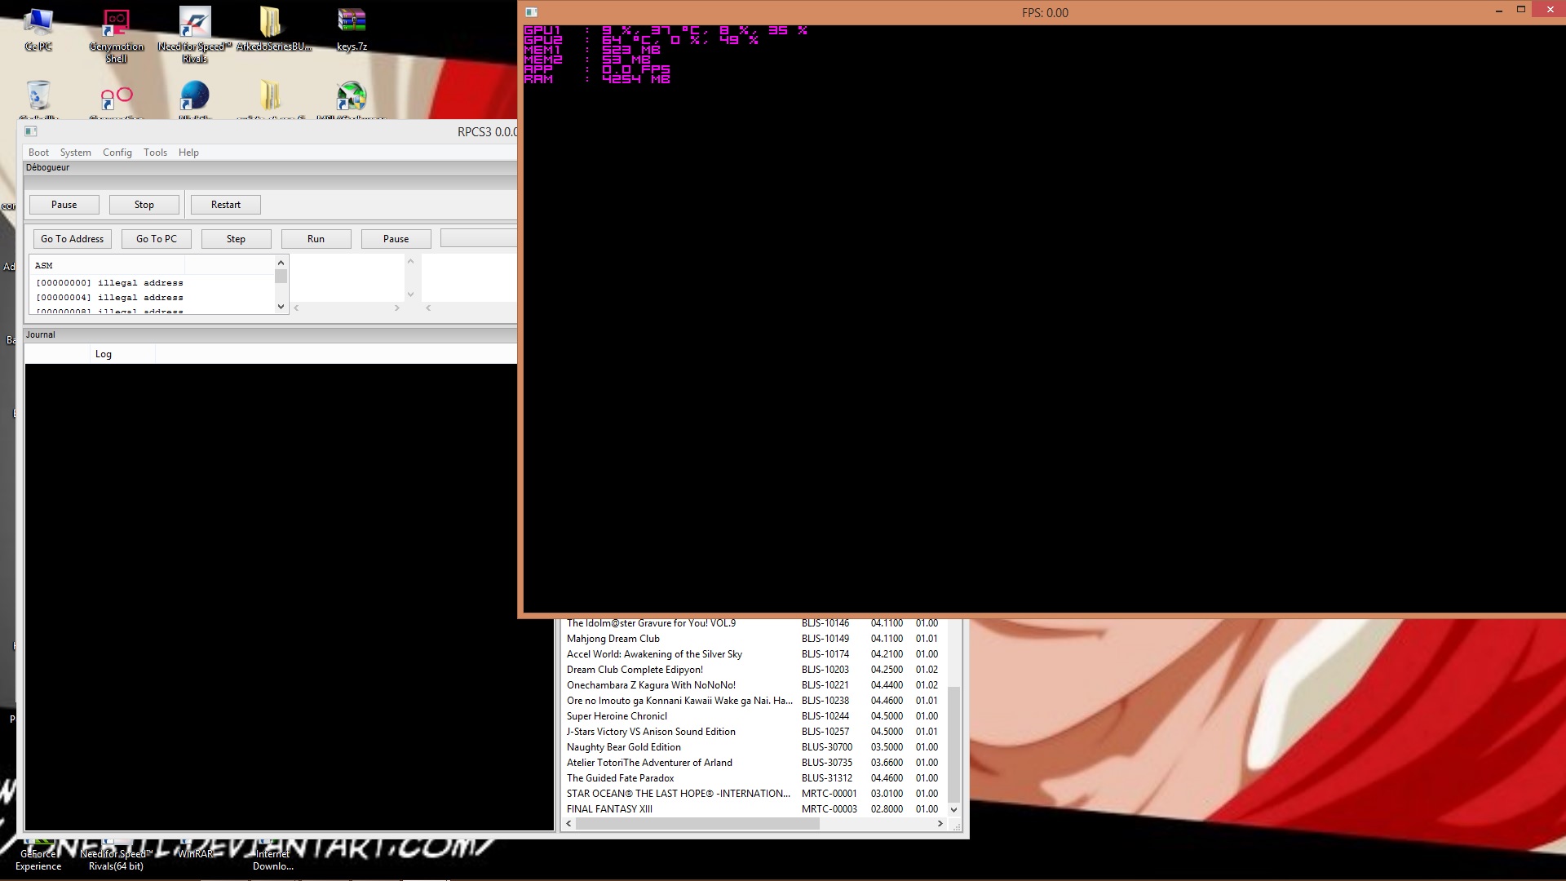Launch the Genymotion Shell shortcut
Viewport: 1566px width, 881px height.
(117, 35)
